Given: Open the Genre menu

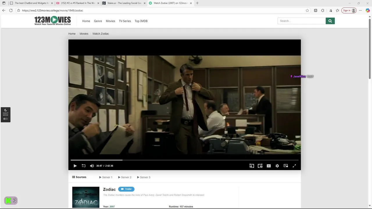Looking at the screenshot, I should pos(98,21).
